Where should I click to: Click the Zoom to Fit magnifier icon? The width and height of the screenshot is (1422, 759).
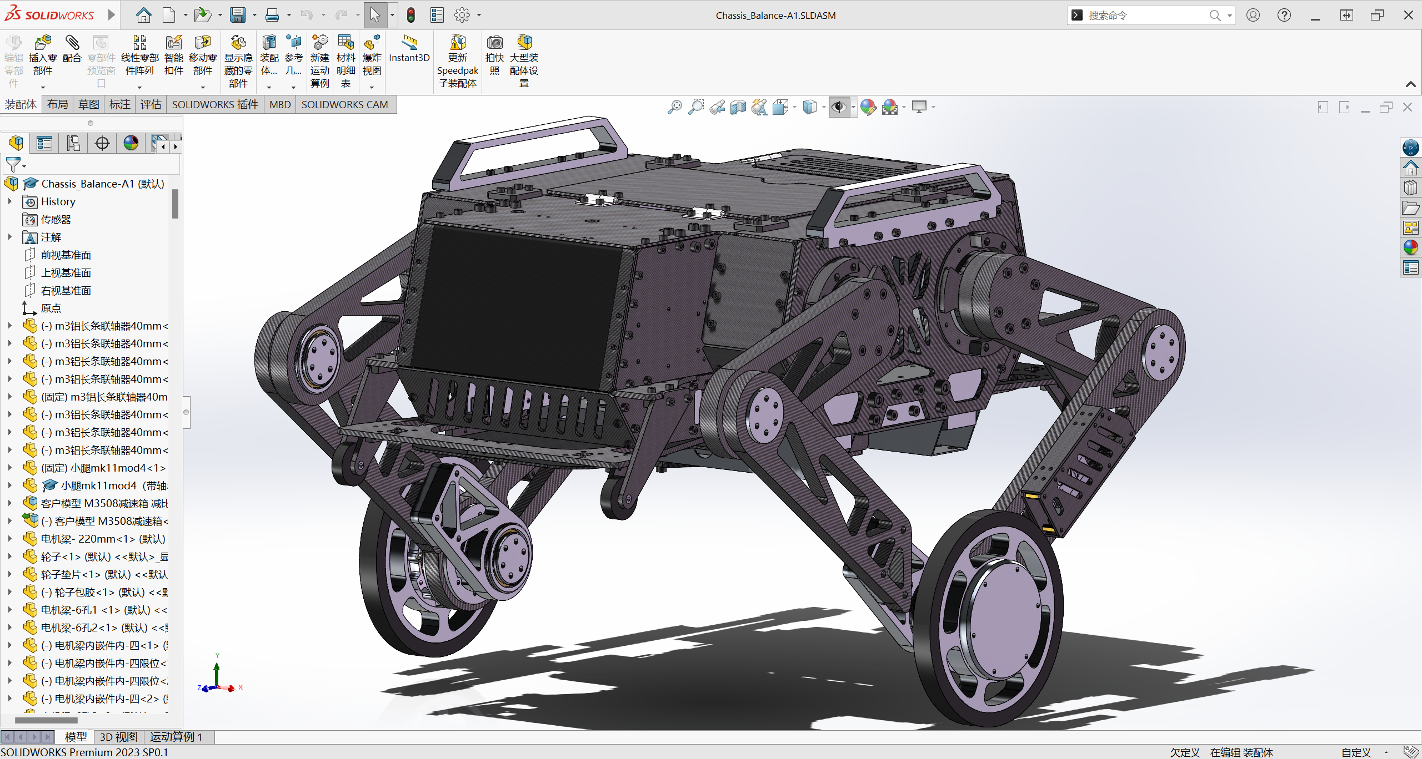coord(675,107)
